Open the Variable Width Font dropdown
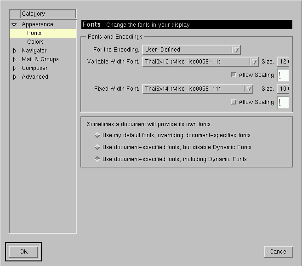 tap(200, 62)
